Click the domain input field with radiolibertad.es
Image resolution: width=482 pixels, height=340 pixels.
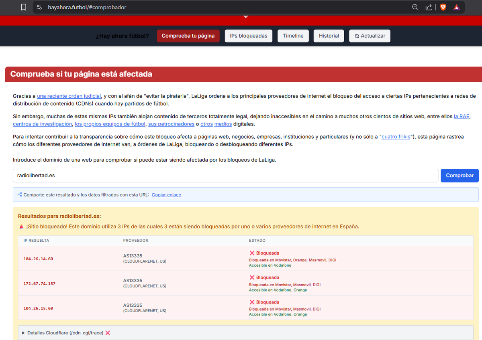pos(225,176)
